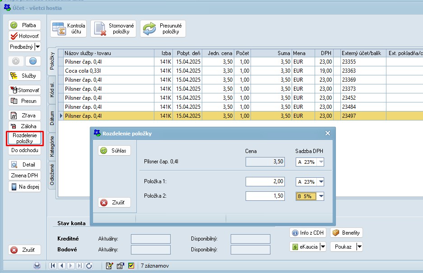Cancel the dialog with its Zrušiť button
Screen dimensions: 423x273
click(115, 203)
